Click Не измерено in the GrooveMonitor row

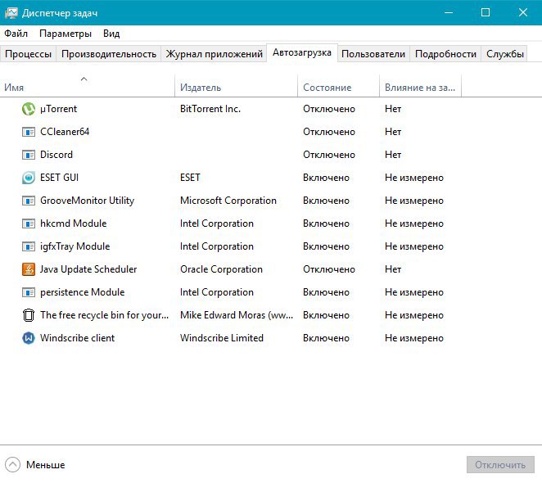pyautogui.click(x=414, y=201)
